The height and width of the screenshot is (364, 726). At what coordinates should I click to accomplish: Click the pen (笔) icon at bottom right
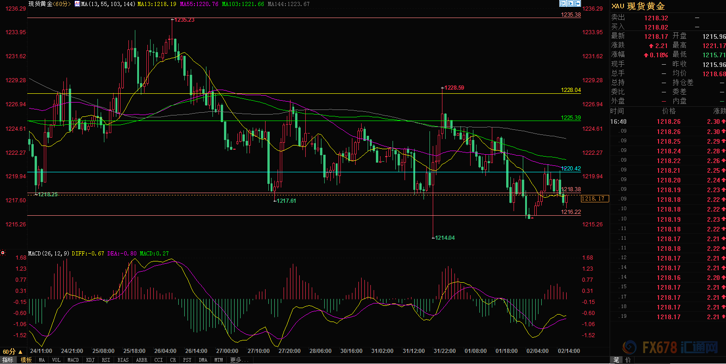(616, 360)
